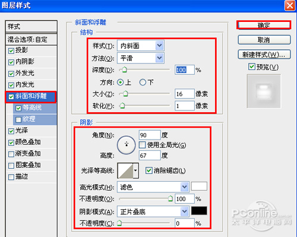Click the 深度 slider handle
The image size is (297, 237).
[124, 69]
